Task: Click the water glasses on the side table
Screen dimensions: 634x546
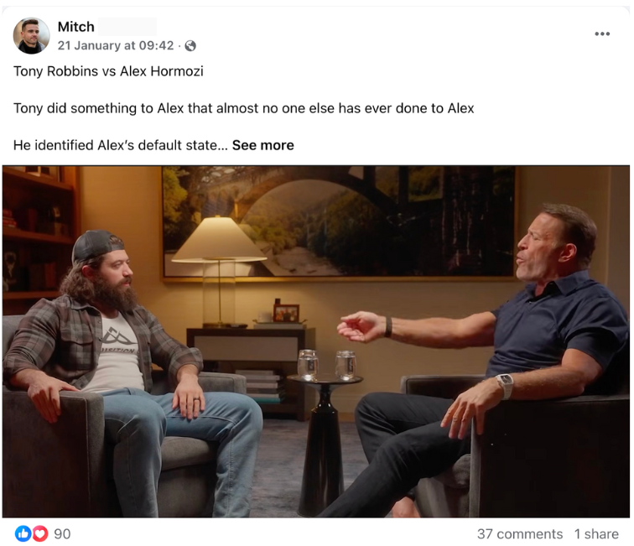Action: 327,365
